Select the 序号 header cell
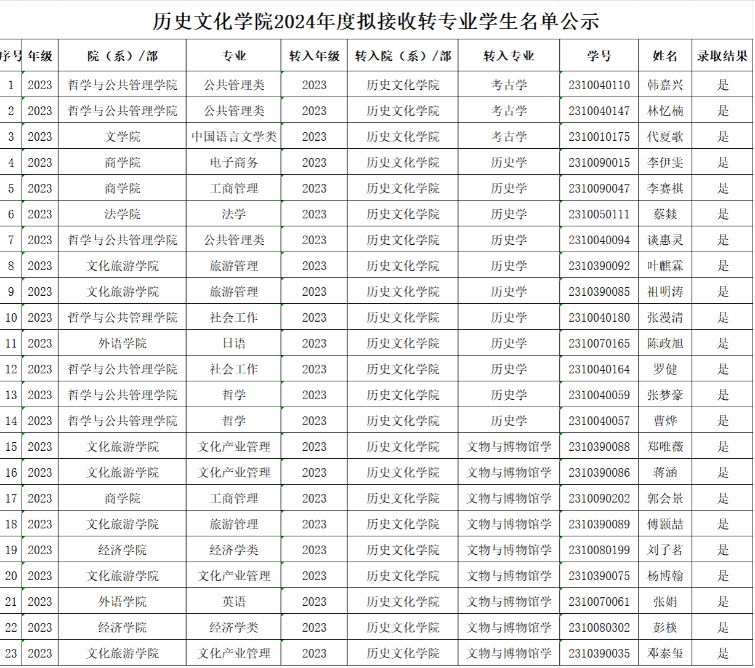Screen dimensions: 755x668 coord(11,56)
